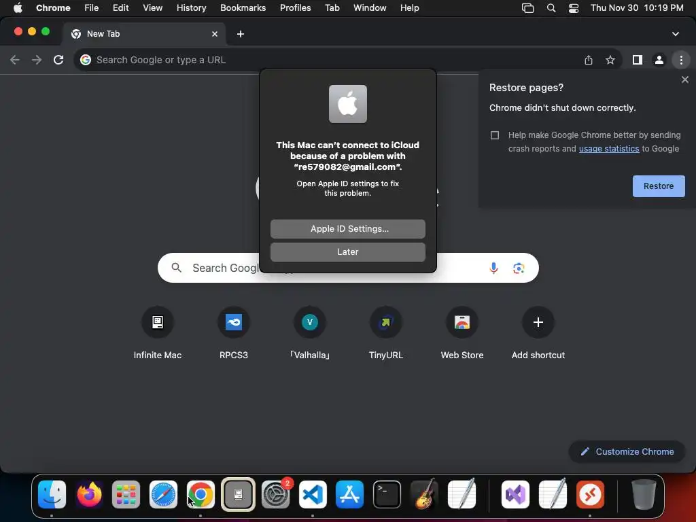Start voice search with the microphone icon

[x=493, y=268]
